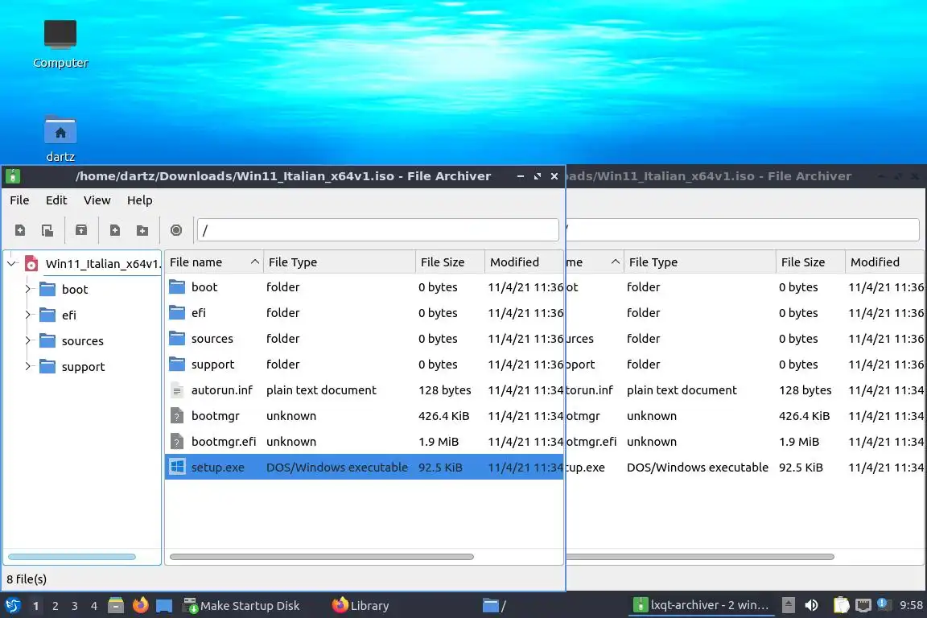Click the Extract archive toolbar icon
Viewport: 927px width, 618px height.
point(81,230)
